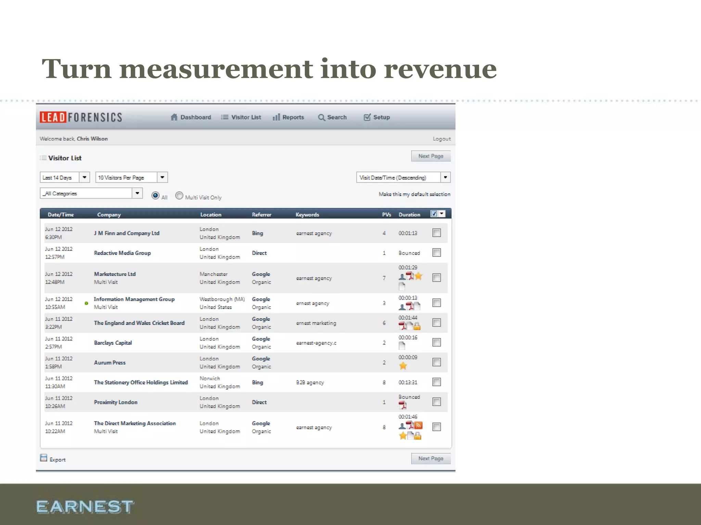Image resolution: width=701 pixels, height=525 pixels.
Task: Tick the checkbox for The Direct Marketing Association
Action: (436, 427)
